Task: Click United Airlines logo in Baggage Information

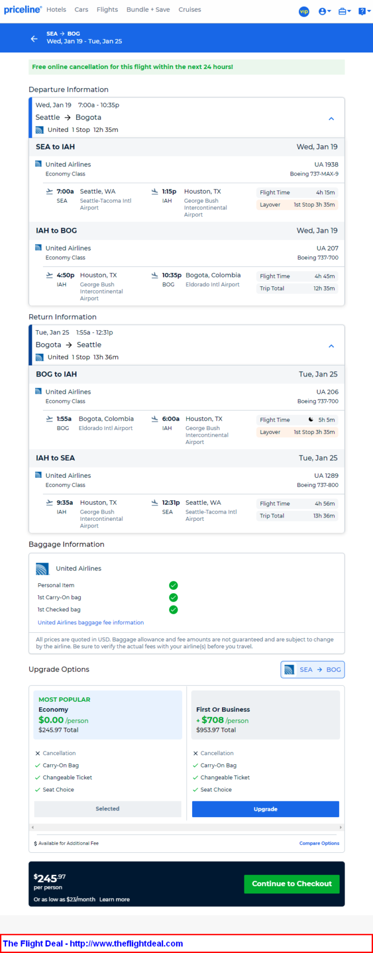Action: (x=42, y=569)
